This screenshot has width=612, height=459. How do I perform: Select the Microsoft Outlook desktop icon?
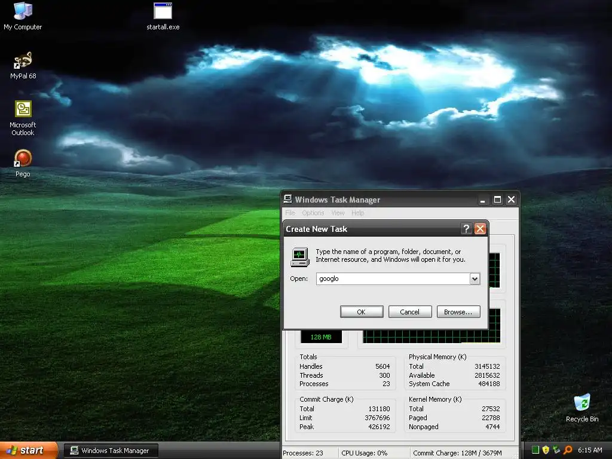23,118
